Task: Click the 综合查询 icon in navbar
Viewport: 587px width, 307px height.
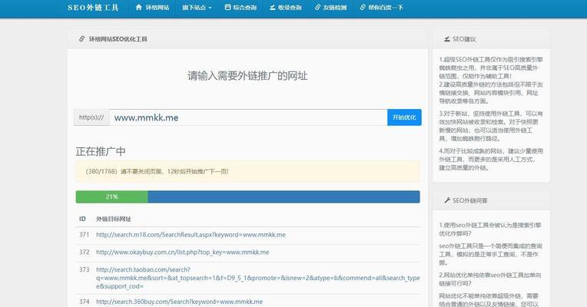Action: (x=227, y=7)
